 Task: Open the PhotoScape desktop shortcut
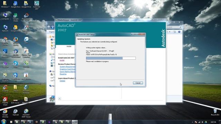[x=26, y=17]
